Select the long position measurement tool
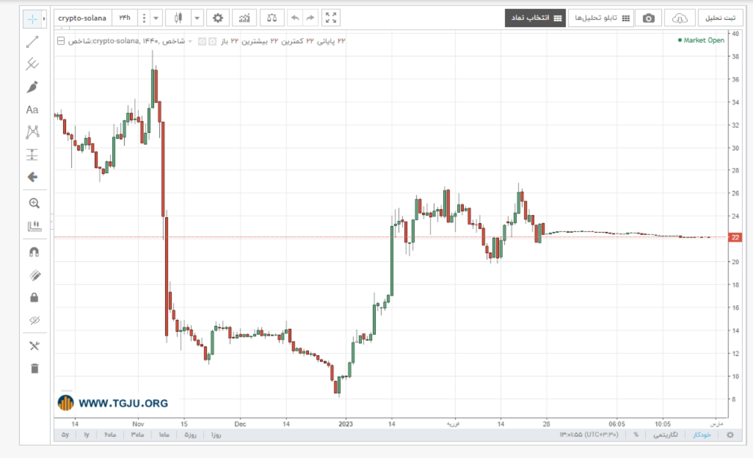This screenshot has width=753, height=458. [32, 155]
